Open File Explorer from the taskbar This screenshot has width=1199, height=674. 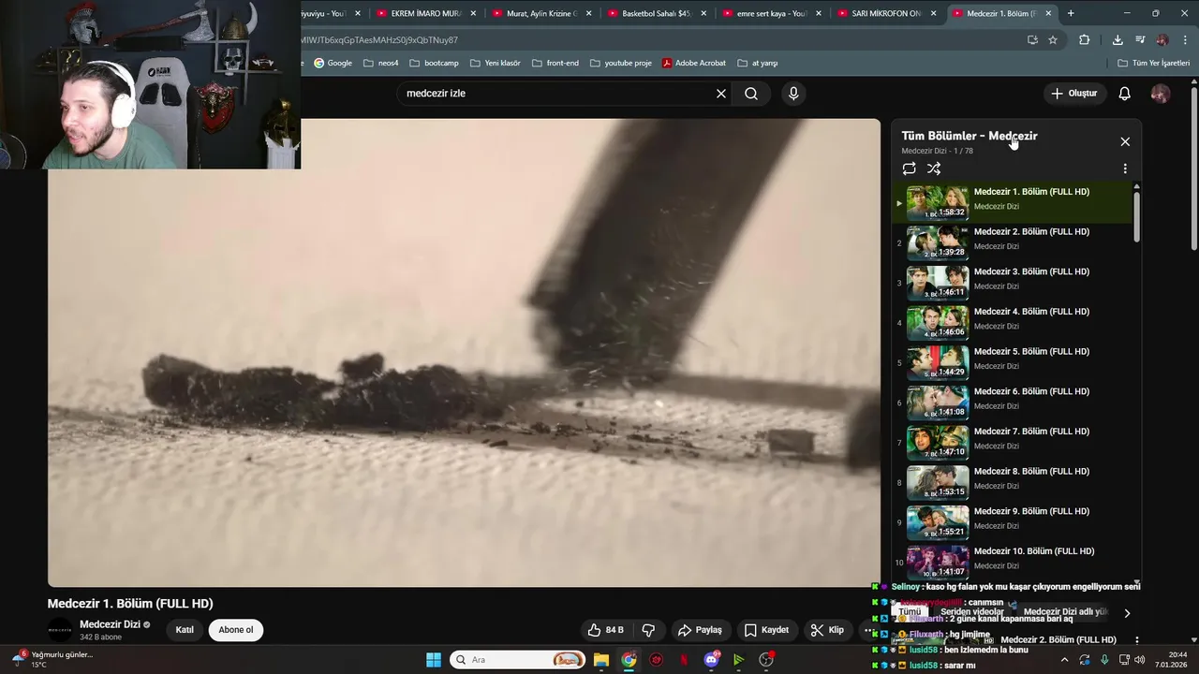[x=601, y=660]
